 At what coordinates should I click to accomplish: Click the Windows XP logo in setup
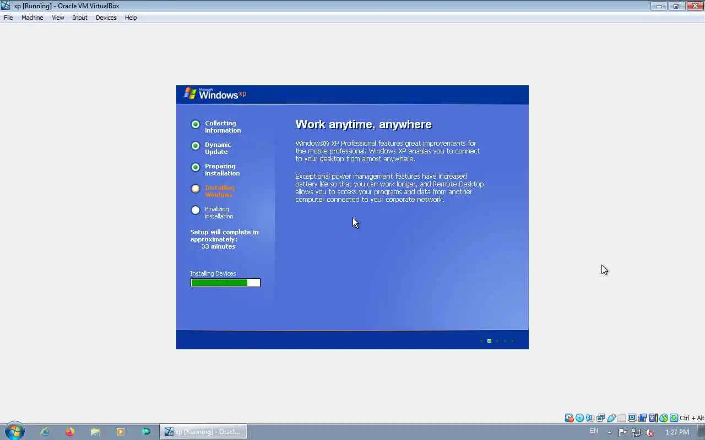point(215,94)
